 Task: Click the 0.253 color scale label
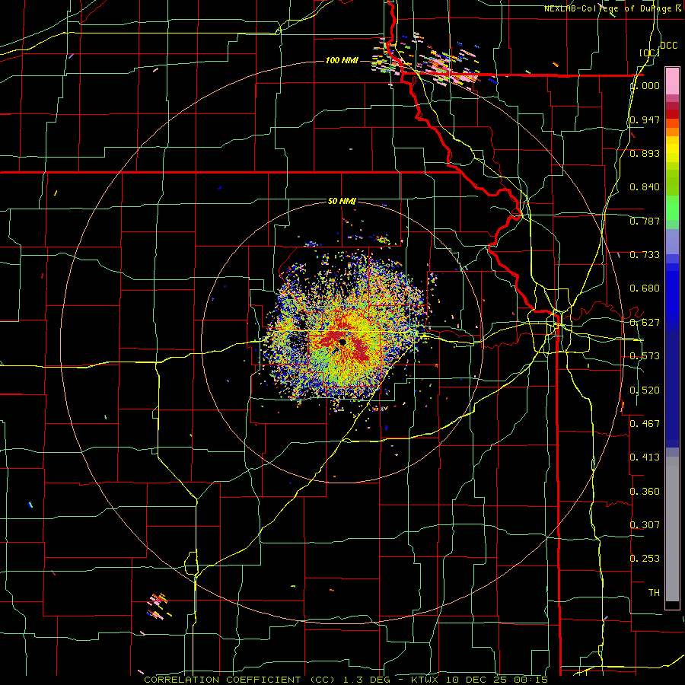click(645, 559)
